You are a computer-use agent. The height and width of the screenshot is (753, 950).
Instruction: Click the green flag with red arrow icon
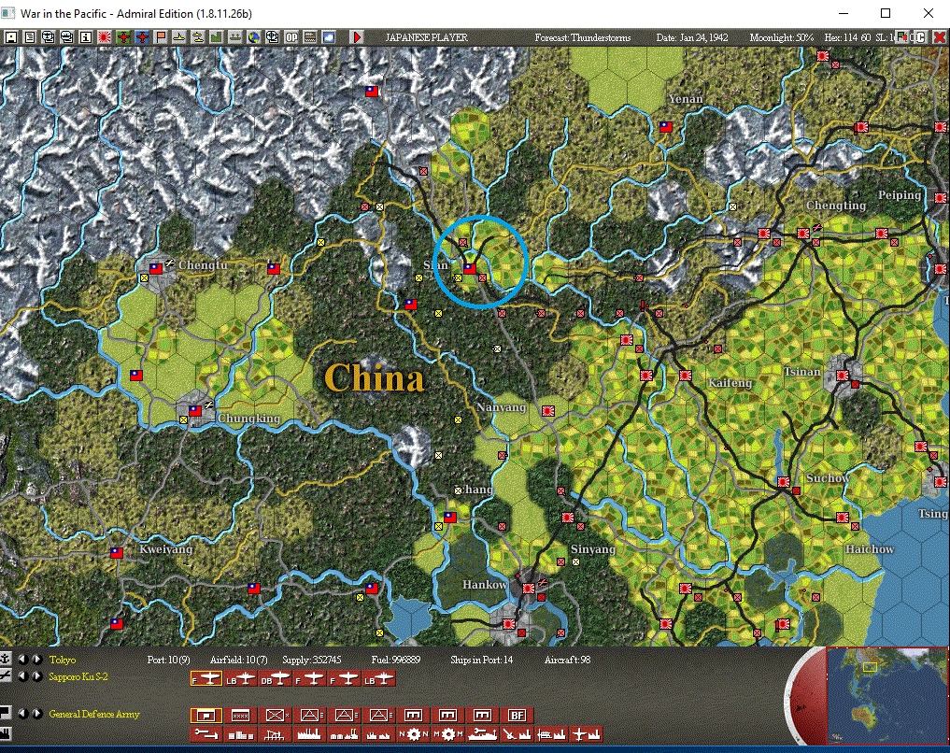(x=902, y=37)
